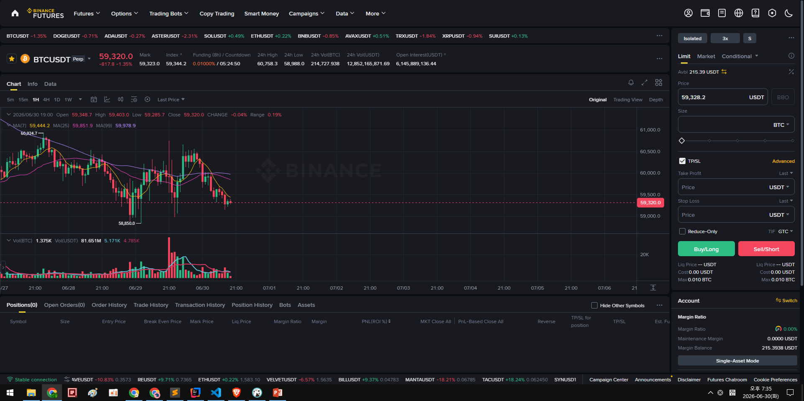Viewport: 804px width, 401px height.
Task: Switch chart to Trading View mode
Action: click(627, 100)
